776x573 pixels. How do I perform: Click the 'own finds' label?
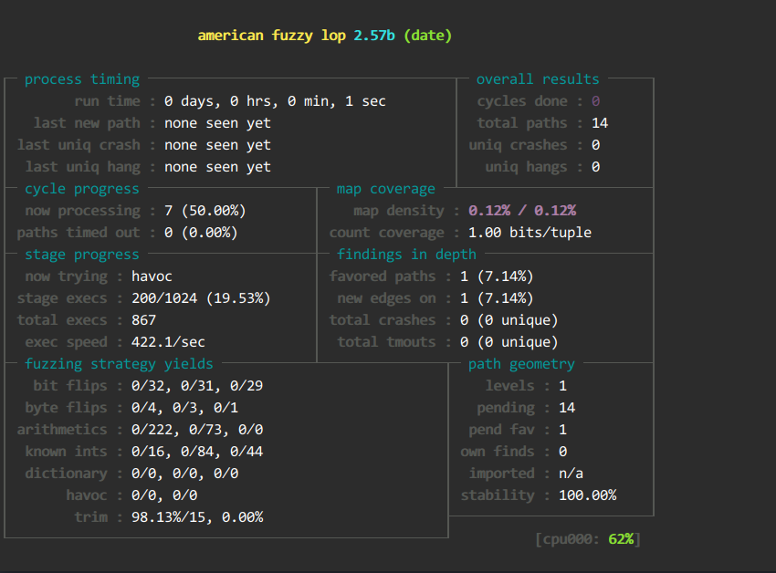(x=498, y=451)
